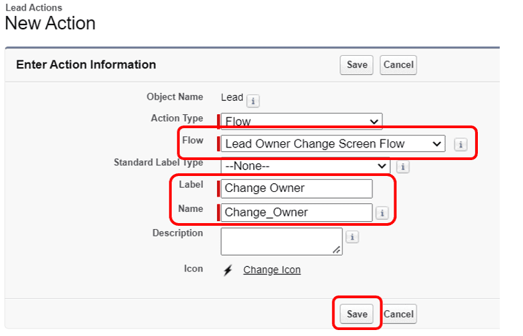Click into the empty Description text area

point(281,242)
